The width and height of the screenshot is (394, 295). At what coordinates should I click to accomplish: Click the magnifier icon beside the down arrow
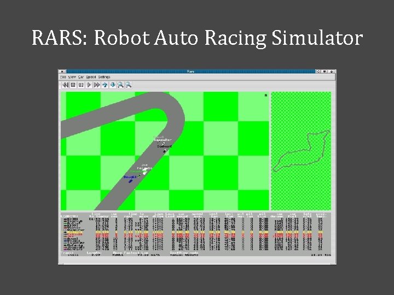pos(120,85)
